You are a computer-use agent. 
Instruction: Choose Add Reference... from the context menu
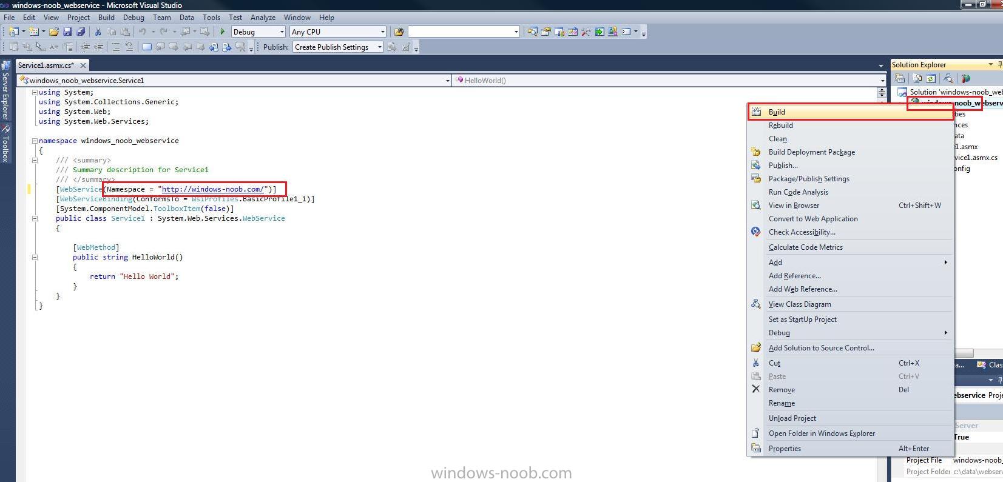point(851,276)
